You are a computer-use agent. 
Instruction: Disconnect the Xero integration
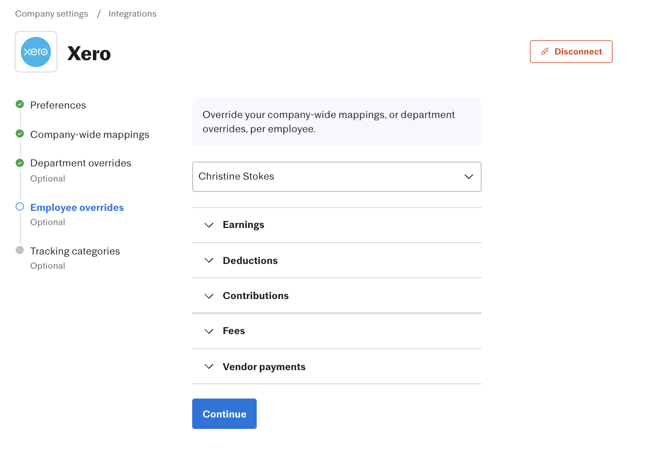coord(571,52)
